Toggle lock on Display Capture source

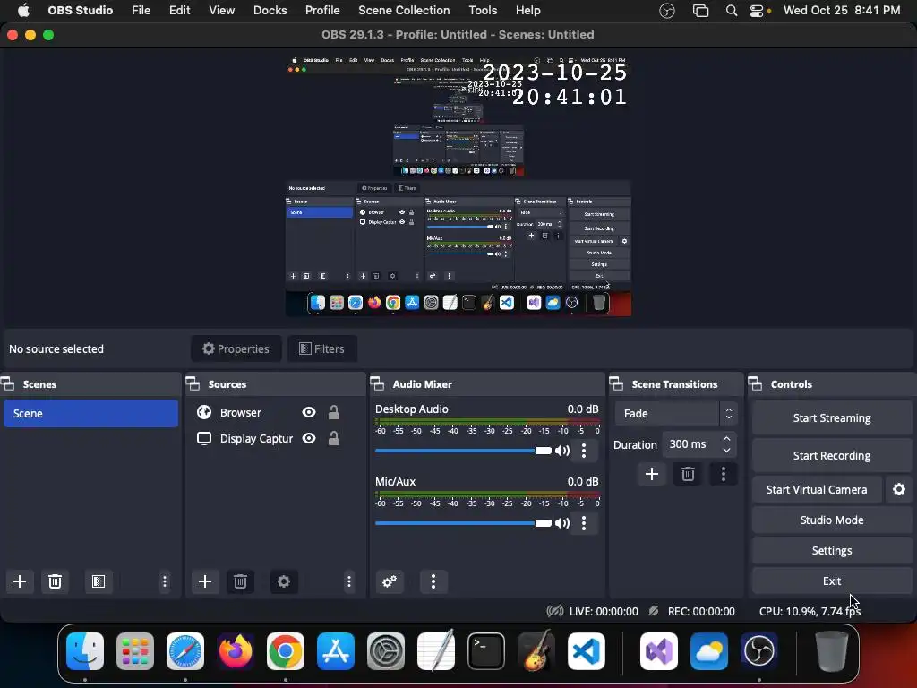[334, 438]
